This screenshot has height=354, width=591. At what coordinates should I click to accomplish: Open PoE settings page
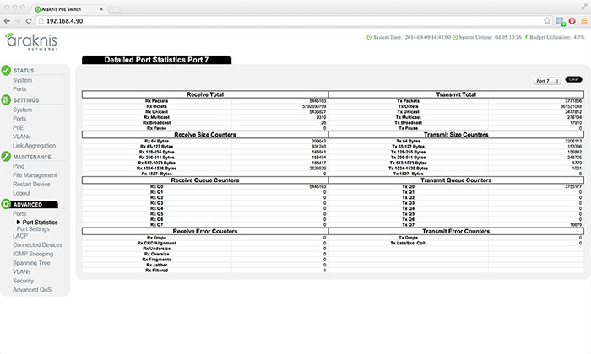(18, 127)
